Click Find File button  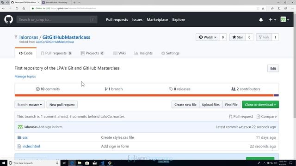point(231,105)
